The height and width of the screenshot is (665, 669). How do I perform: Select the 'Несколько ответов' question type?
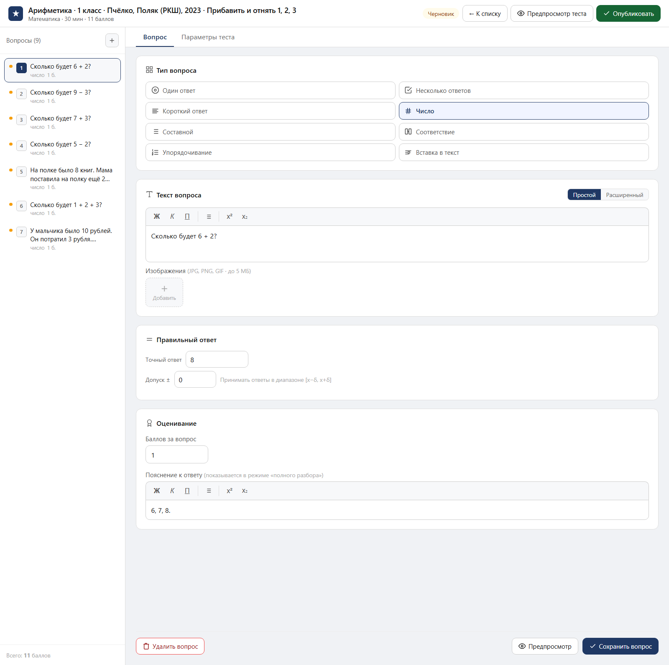(x=524, y=90)
